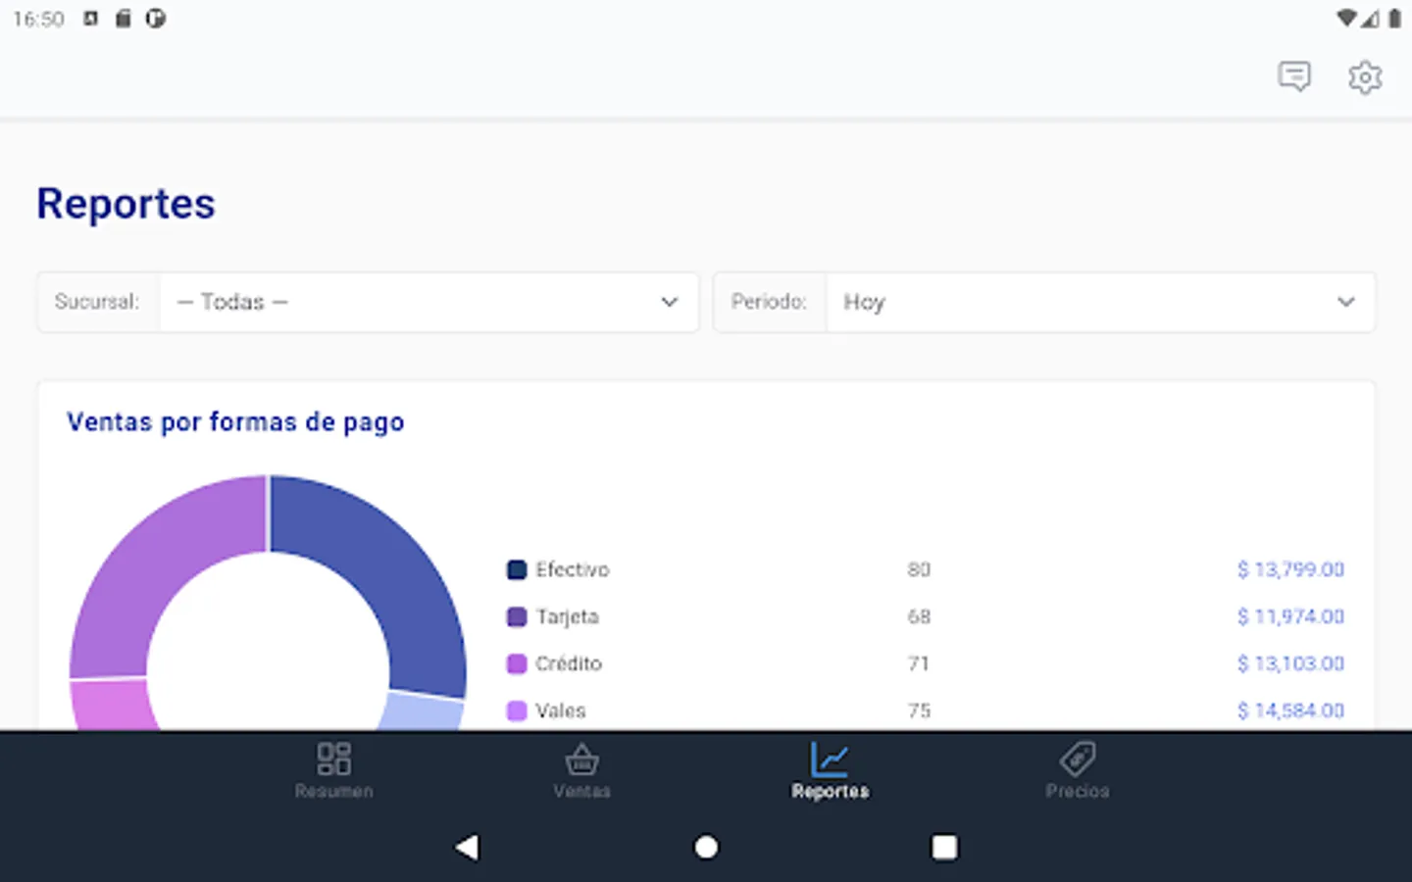Tap the Android recent apps square
The width and height of the screenshot is (1412, 882).
(x=944, y=847)
